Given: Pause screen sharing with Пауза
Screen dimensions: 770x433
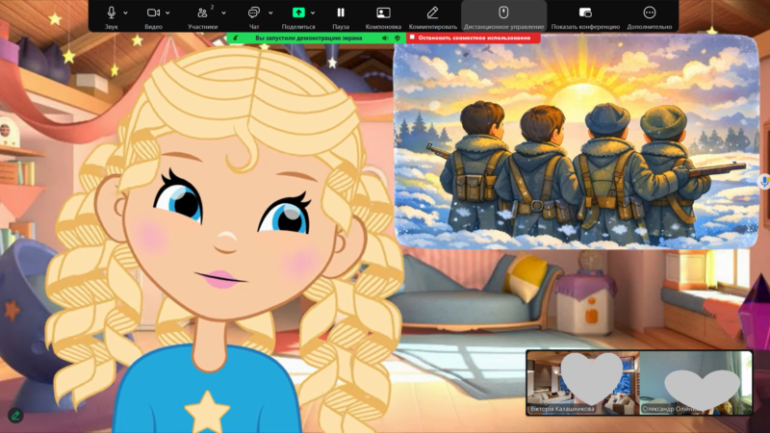Looking at the screenshot, I should coord(341,13).
